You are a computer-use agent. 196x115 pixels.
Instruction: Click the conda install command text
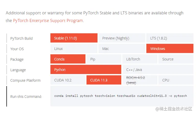121,96
